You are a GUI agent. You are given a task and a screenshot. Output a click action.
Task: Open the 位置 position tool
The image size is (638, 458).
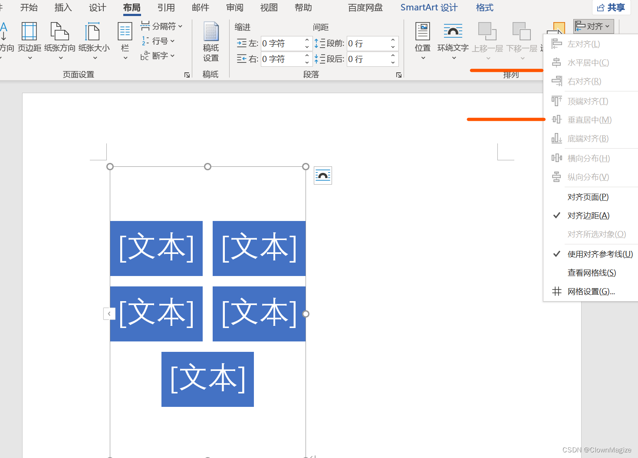[x=423, y=41]
